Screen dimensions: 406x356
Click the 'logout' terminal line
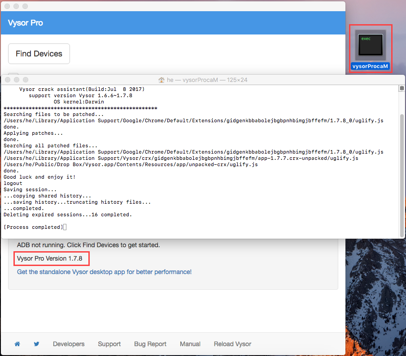click(x=13, y=183)
